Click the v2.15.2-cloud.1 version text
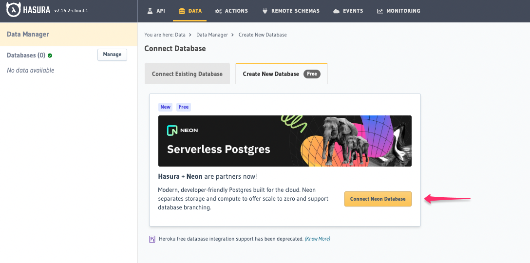Screen dimensions: 530x263 pyautogui.click(x=71, y=11)
